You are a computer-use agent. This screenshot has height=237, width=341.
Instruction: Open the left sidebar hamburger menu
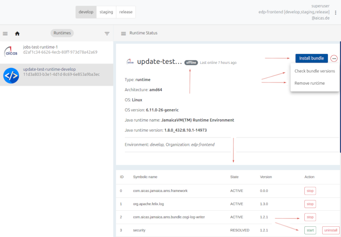tap(5, 33)
